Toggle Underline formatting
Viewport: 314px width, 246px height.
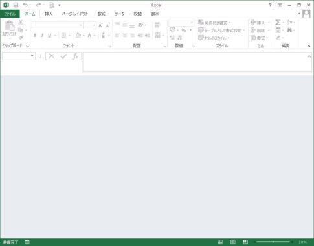[x=49, y=35]
